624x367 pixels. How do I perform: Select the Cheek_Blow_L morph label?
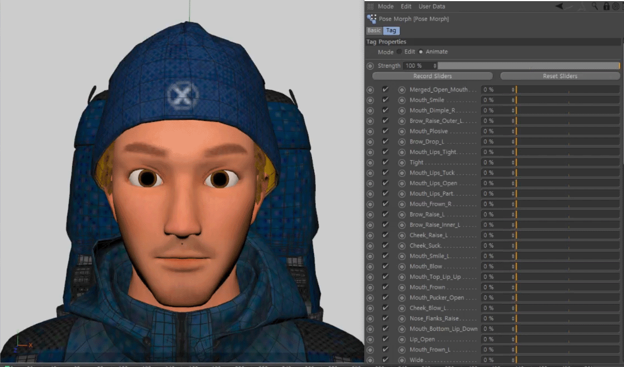click(x=428, y=308)
